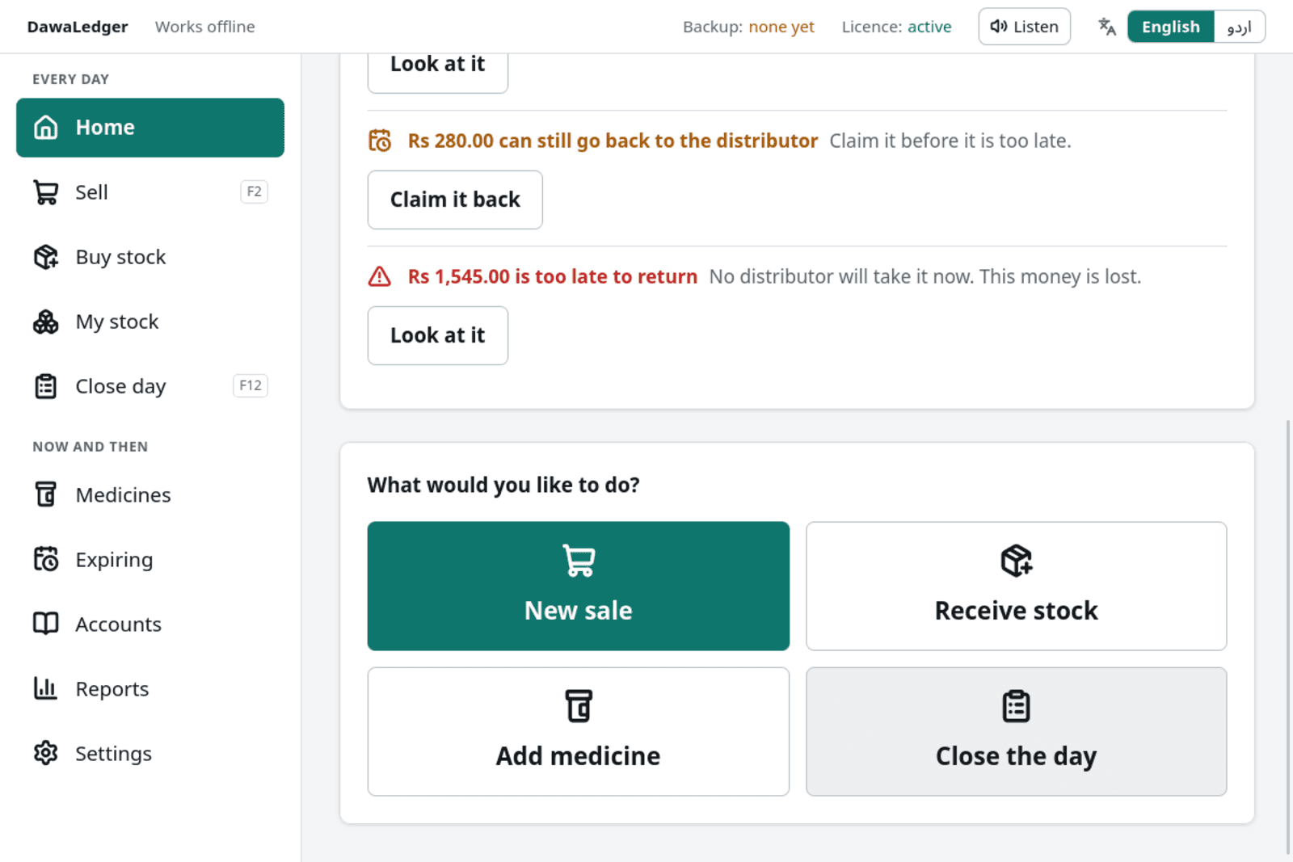Image resolution: width=1293 pixels, height=862 pixels.
Task: Click the Close day clipboard icon
Action: [x=46, y=386]
